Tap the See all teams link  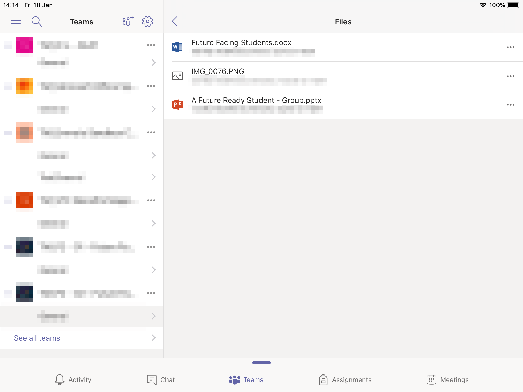[37, 338]
